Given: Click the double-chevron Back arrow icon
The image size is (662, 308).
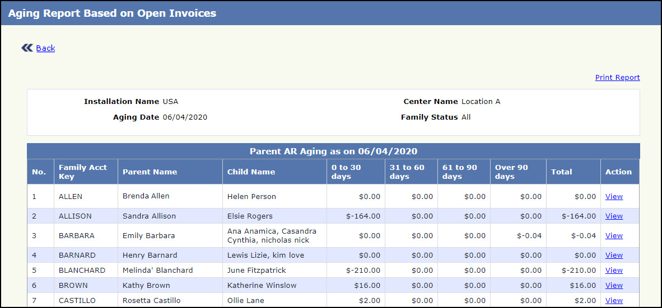Looking at the screenshot, I should pos(27,48).
